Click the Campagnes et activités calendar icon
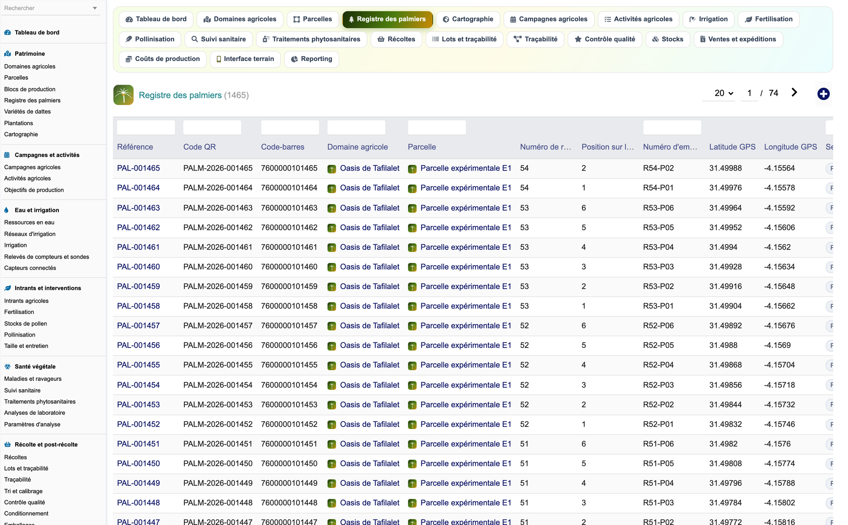The image size is (848, 525). pyautogui.click(x=7, y=155)
